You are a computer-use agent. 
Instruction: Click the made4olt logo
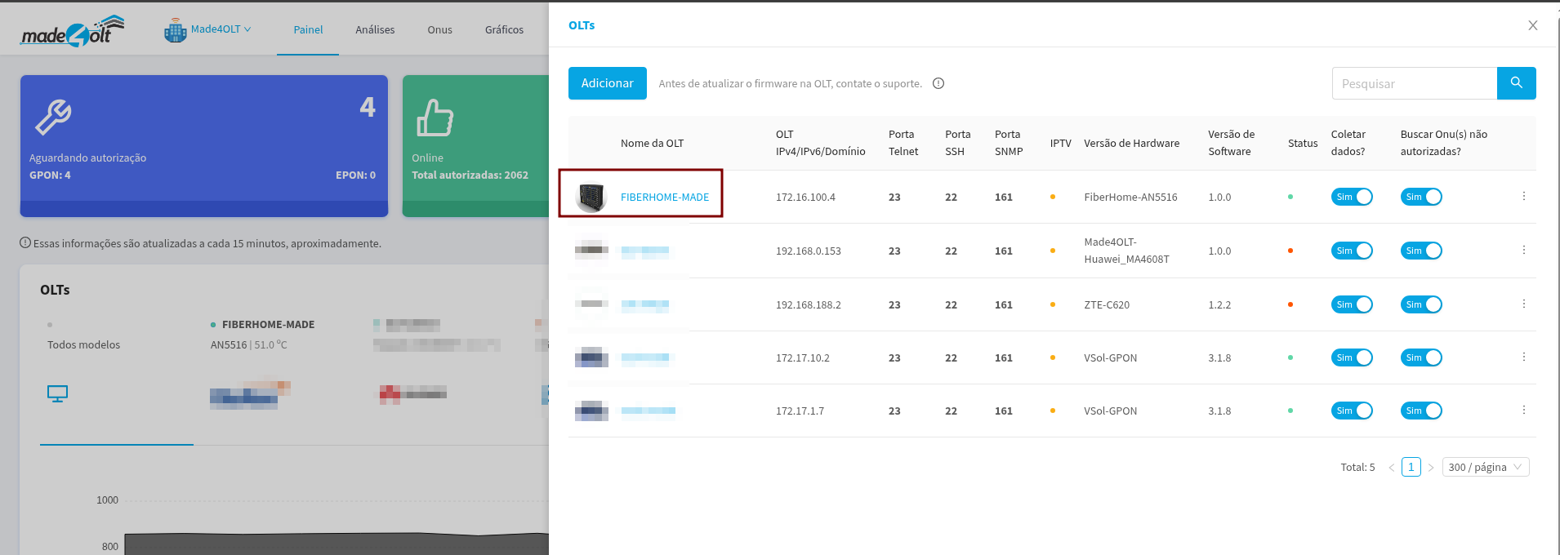click(x=72, y=31)
